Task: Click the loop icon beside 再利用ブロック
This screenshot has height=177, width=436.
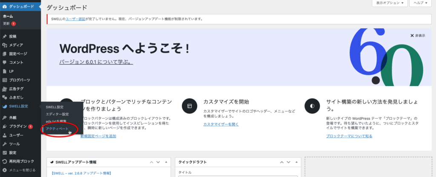Action: [4, 161]
